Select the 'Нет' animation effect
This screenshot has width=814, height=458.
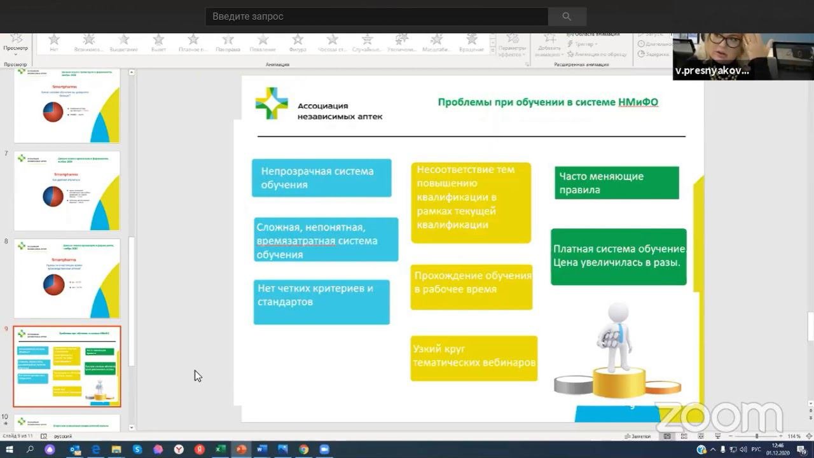[54, 43]
